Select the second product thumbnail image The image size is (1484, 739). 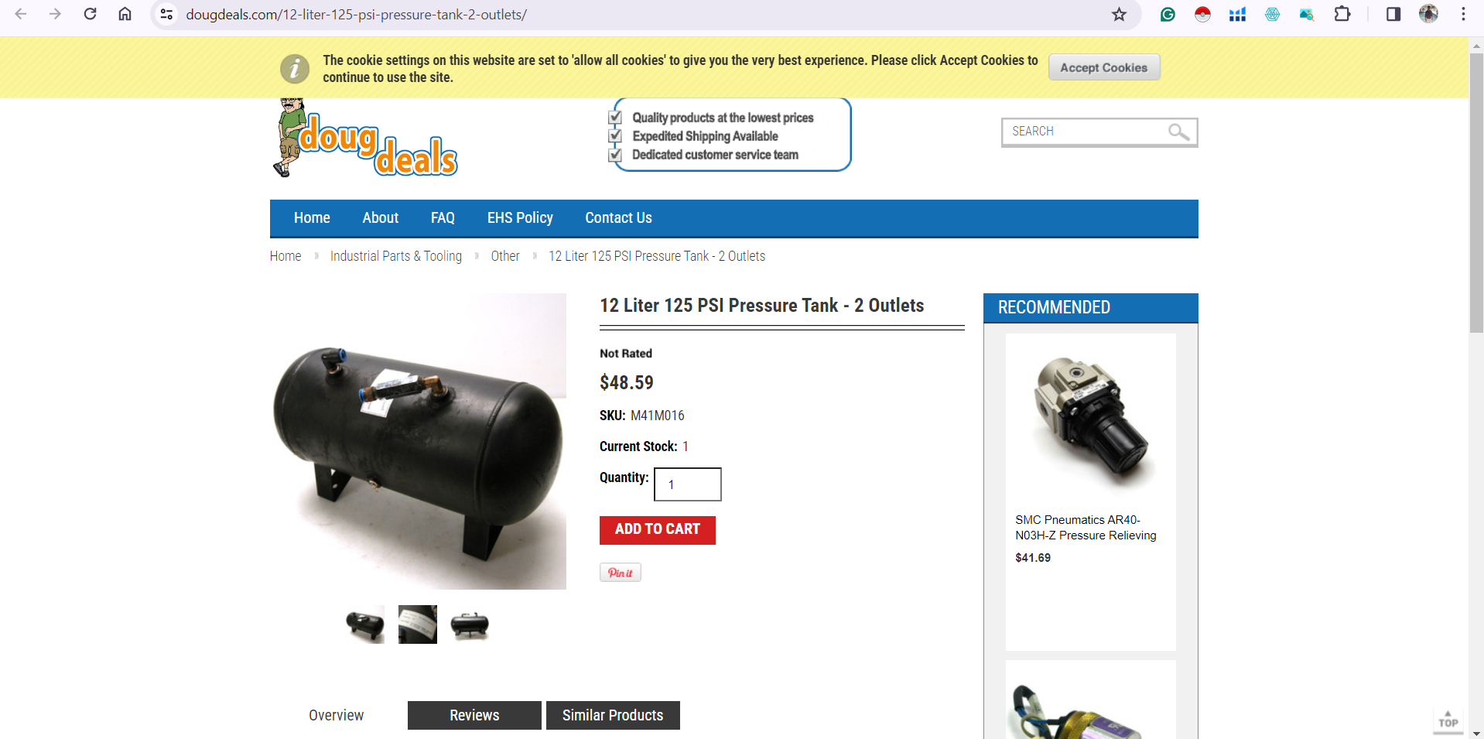pos(418,624)
